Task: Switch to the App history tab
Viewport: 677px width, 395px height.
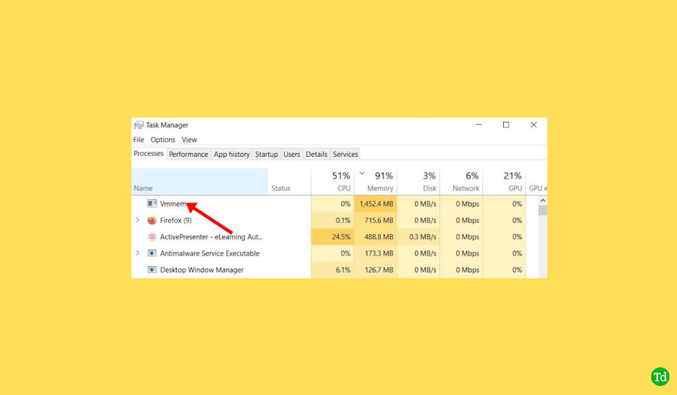Action: [x=231, y=154]
